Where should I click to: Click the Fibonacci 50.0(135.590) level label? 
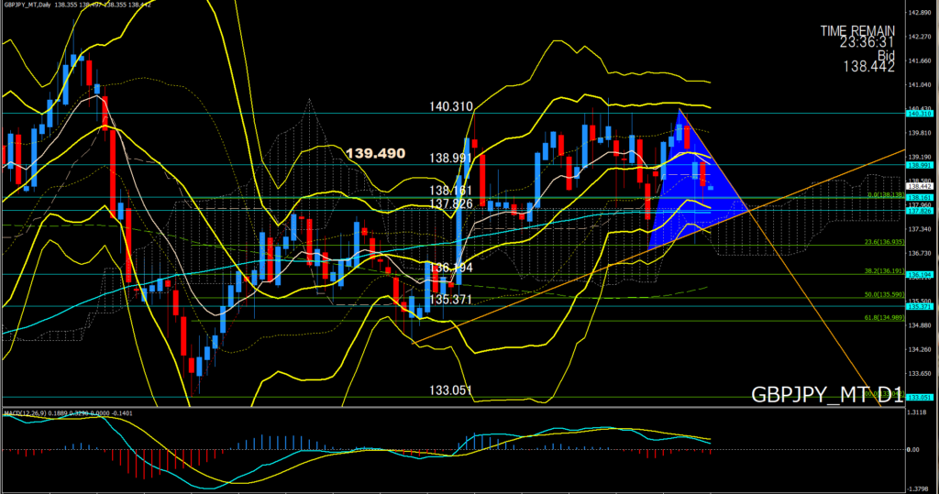click(x=885, y=294)
